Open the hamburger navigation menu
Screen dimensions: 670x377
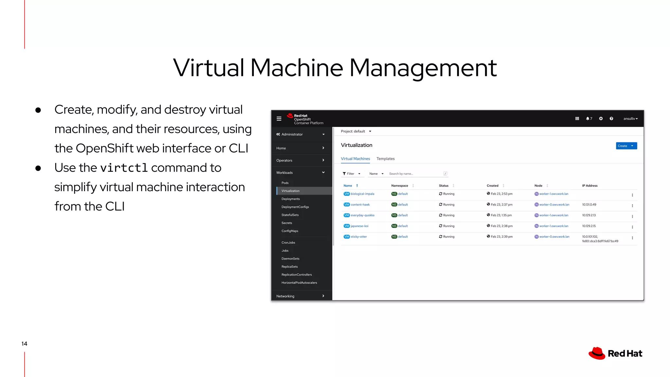(279, 119)
